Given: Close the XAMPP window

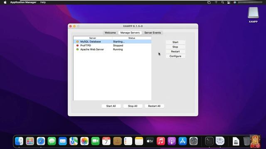Looking at the screenshot, I should [x=71, y=26].
